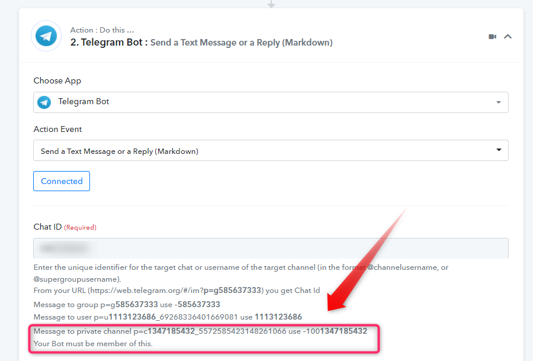Click the 'Chat ID' label
Viewport: 533px width, 361px height.
47,227
